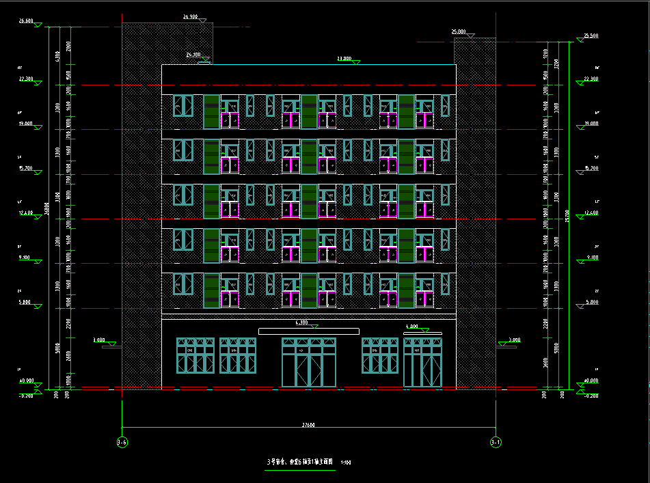The image size is (650, 483).
Task: Select the 24.100 elevation marker
Action: pos(193,55)
